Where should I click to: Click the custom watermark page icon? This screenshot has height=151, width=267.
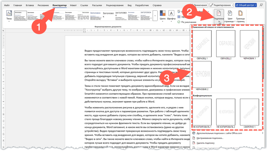click(194, 138)
